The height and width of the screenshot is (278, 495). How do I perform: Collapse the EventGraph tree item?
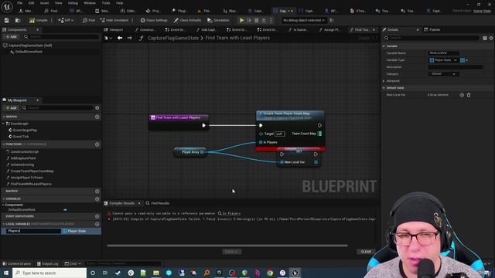pos(3,124)
